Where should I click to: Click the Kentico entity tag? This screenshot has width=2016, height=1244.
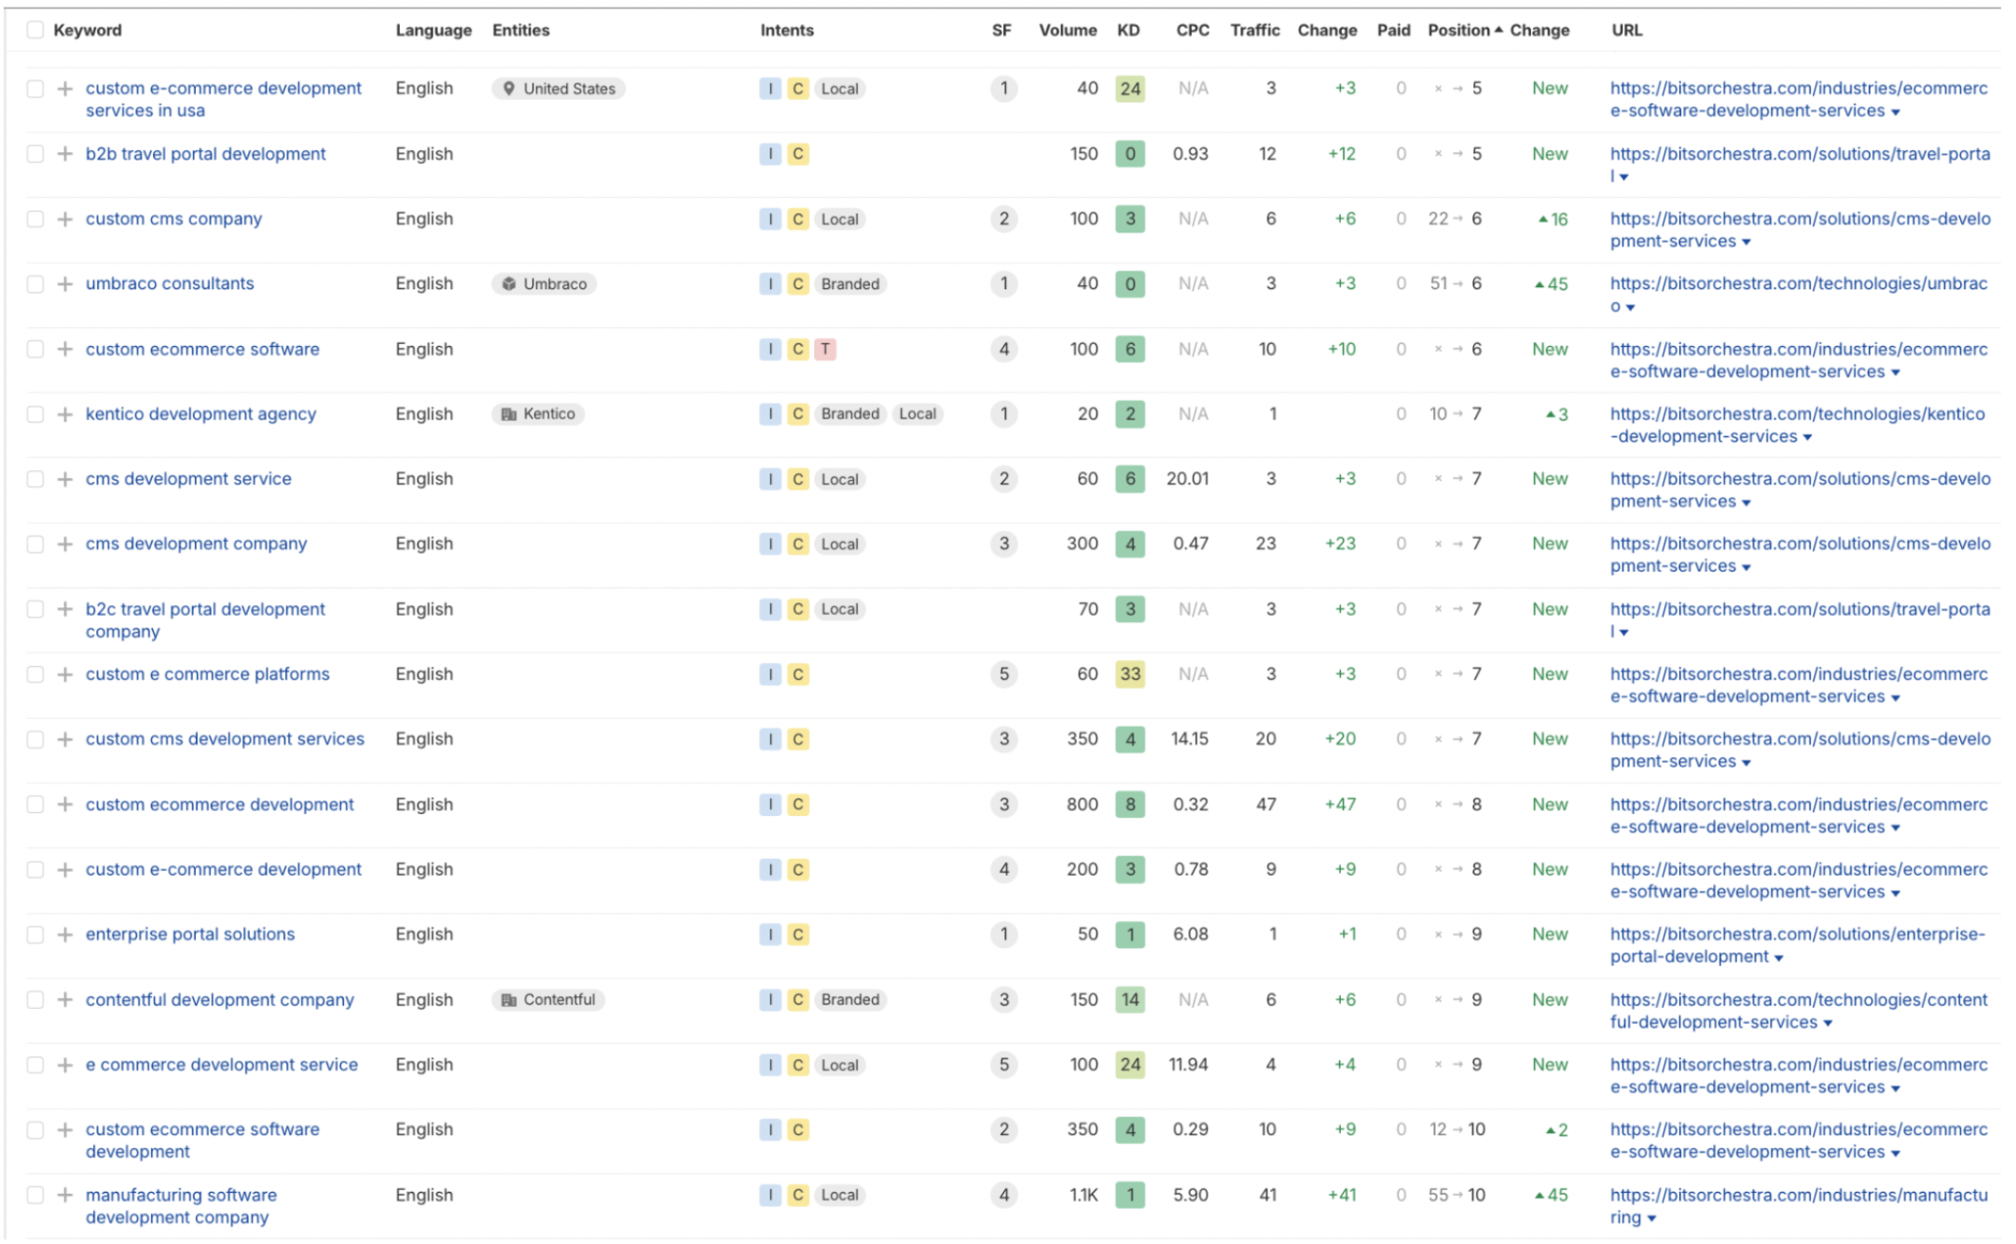(x=538, y=414)
